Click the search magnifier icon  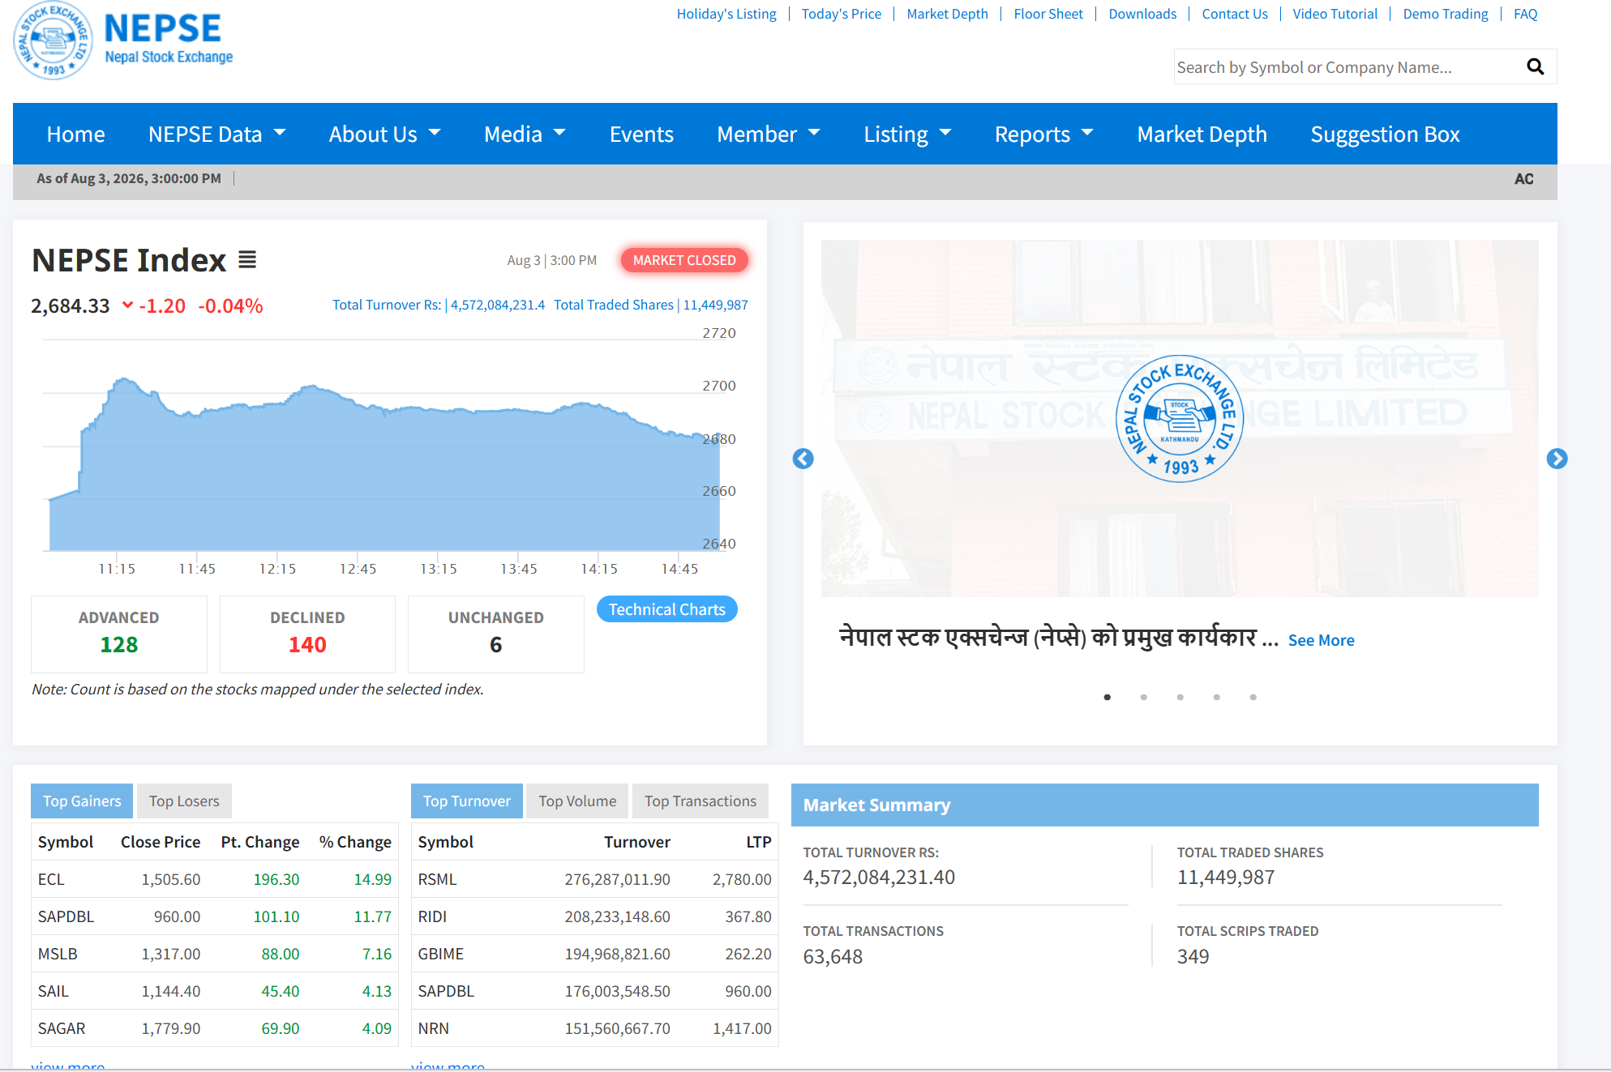pos(1536,66)
